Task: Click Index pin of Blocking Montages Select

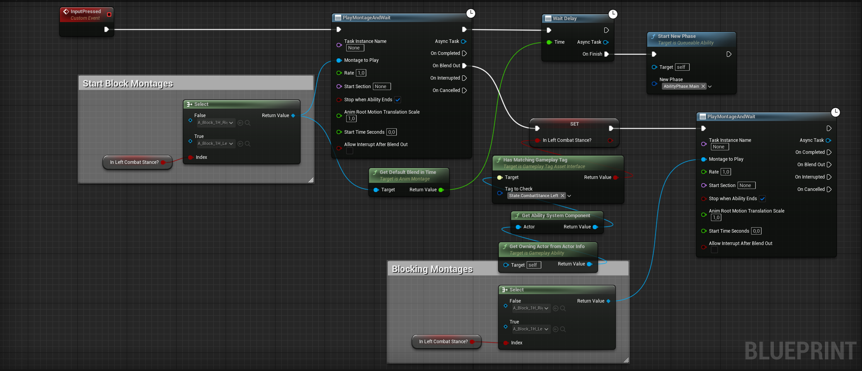Action: 506,343
